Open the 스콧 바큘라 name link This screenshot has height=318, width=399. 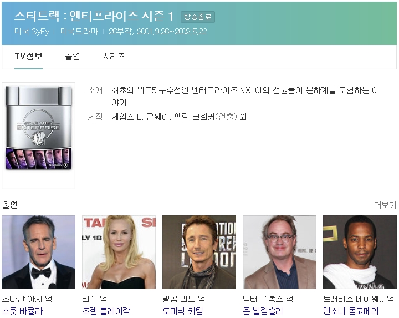[23, 311]
